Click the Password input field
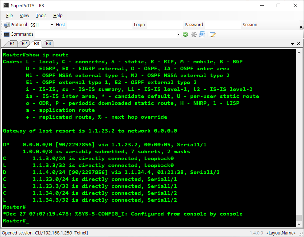Screen dimensions: 304x237 [x=223, y=25]
